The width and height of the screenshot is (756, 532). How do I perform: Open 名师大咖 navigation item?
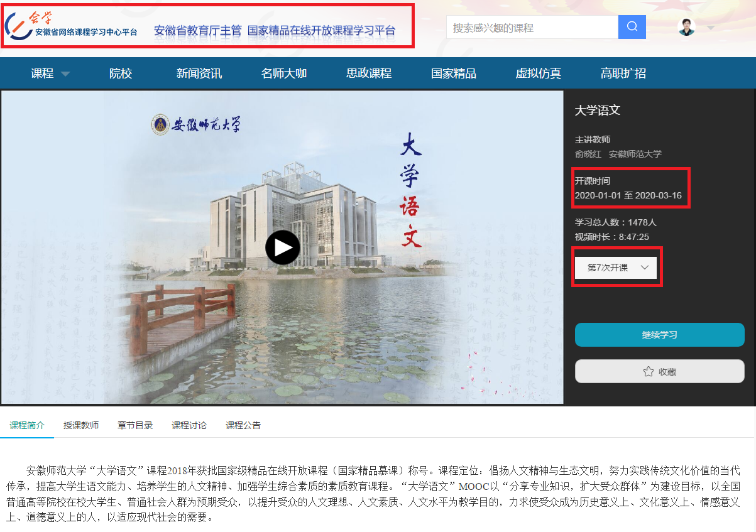tap(283, 73)
